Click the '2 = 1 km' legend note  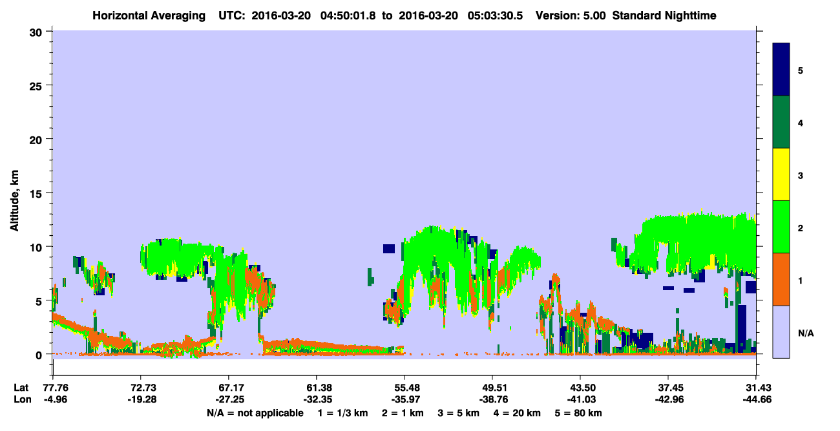404,413
